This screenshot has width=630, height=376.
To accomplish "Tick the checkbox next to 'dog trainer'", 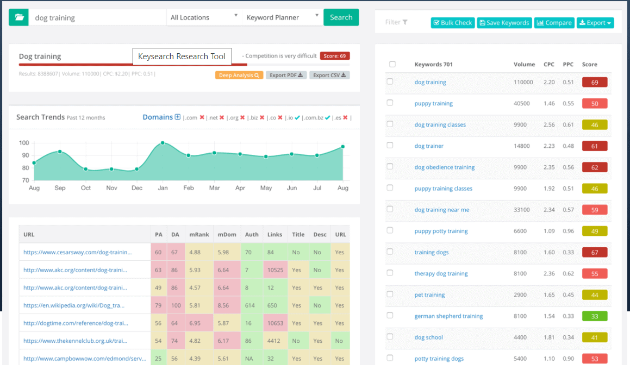I will point(390,145).
